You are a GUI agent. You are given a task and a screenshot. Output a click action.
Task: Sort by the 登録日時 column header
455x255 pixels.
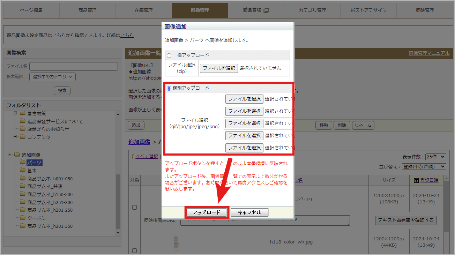pos(429,180)
